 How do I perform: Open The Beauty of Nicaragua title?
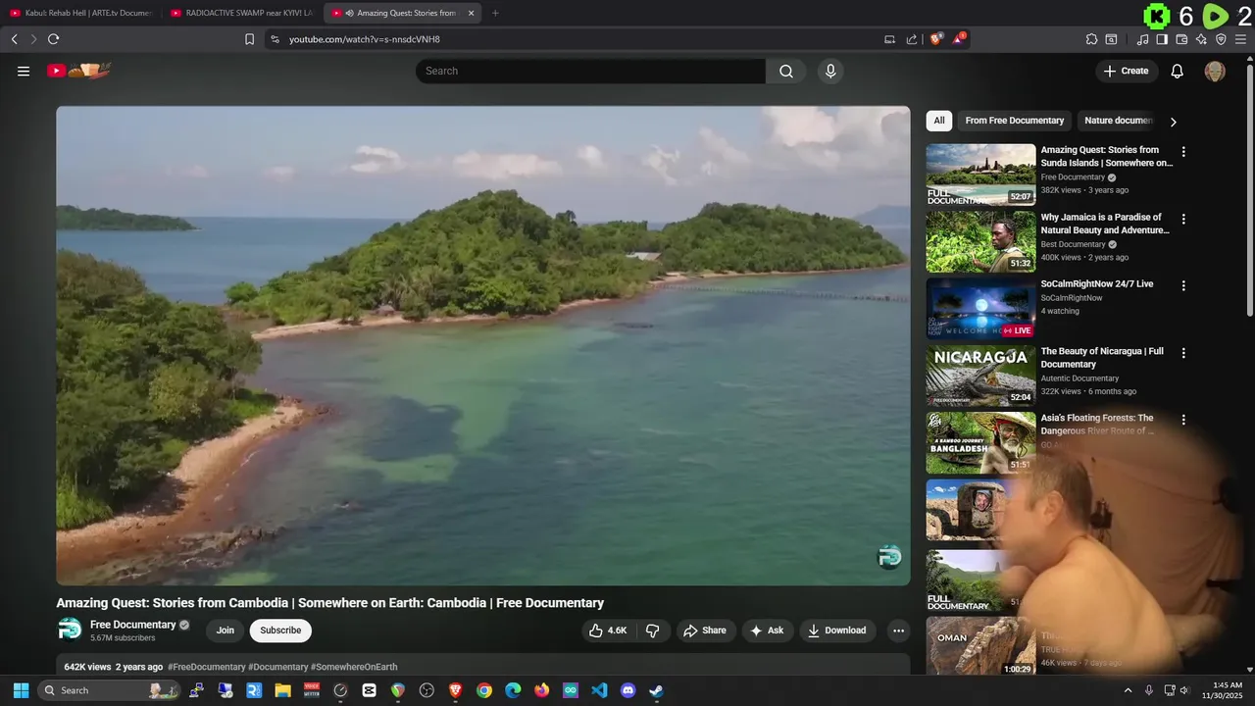pos(1102,358)
